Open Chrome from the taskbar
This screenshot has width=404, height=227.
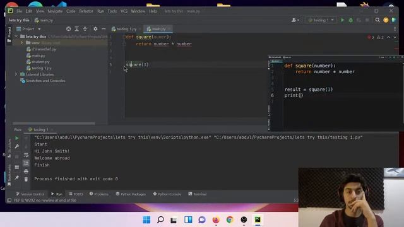pos(230,220)
